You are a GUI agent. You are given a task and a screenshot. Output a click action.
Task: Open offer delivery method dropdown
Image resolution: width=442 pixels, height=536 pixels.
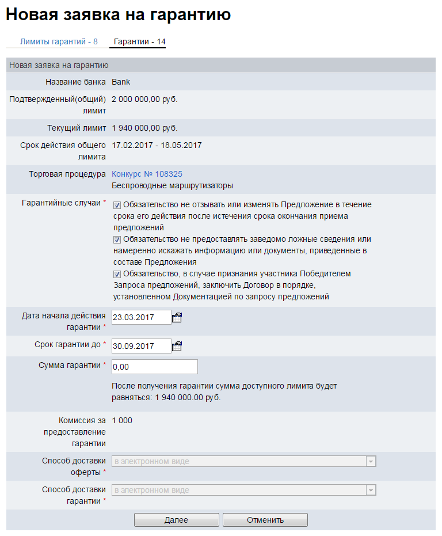click(239, 461)
